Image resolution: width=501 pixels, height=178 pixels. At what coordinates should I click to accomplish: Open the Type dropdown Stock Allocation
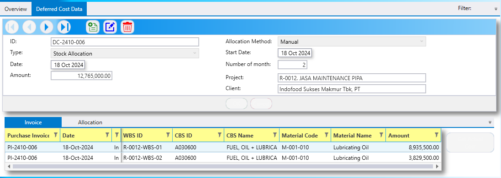click(125, 54)
